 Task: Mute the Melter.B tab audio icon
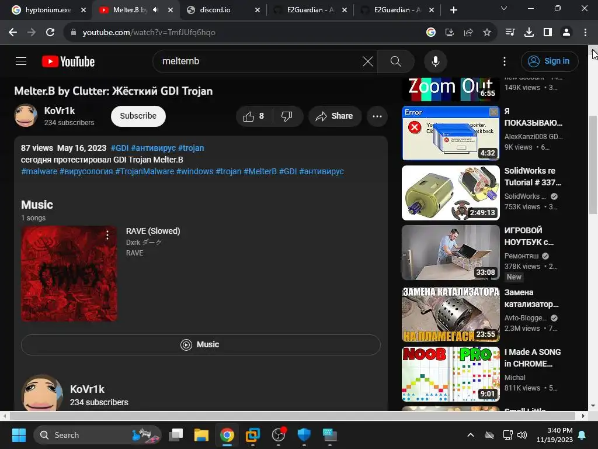(x=155, y=10)
